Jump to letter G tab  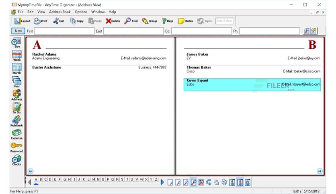click(64, 180)
